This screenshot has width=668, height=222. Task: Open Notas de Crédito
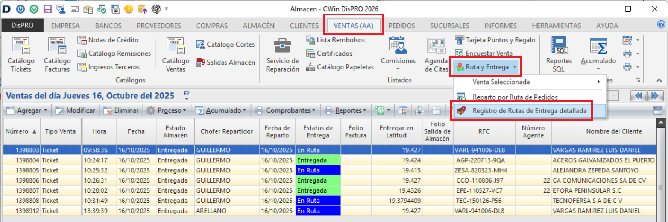point(108,40)
